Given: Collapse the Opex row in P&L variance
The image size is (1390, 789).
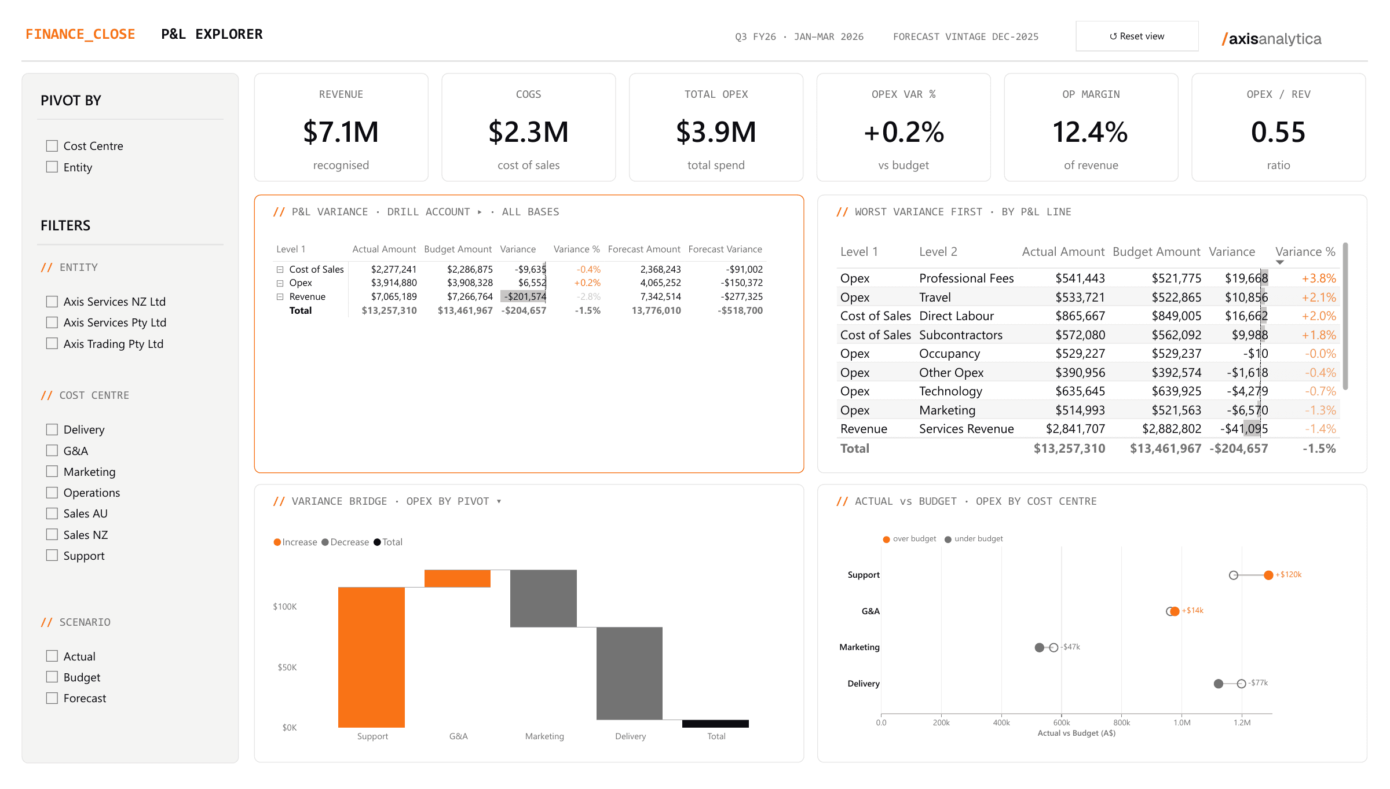Looking at the screenshot, I should (x=280, y=283).
